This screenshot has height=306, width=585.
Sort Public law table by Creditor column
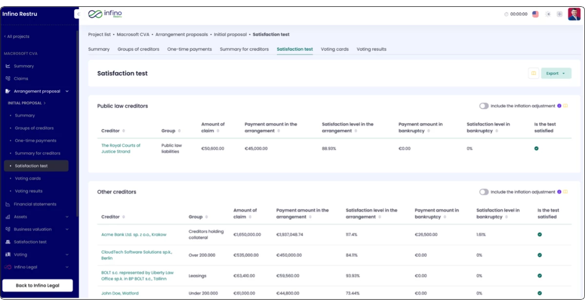tap(124, 131)
